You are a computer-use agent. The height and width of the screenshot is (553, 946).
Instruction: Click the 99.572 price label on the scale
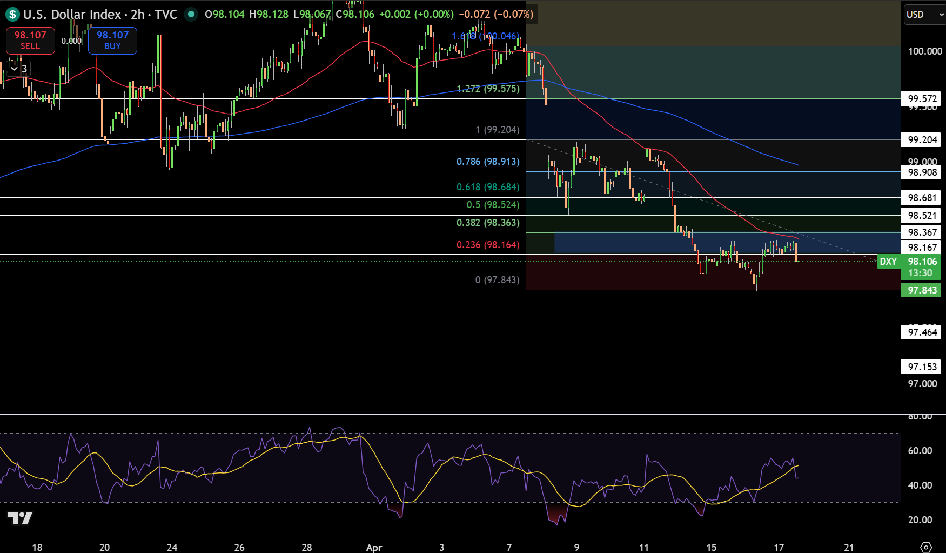922,99
